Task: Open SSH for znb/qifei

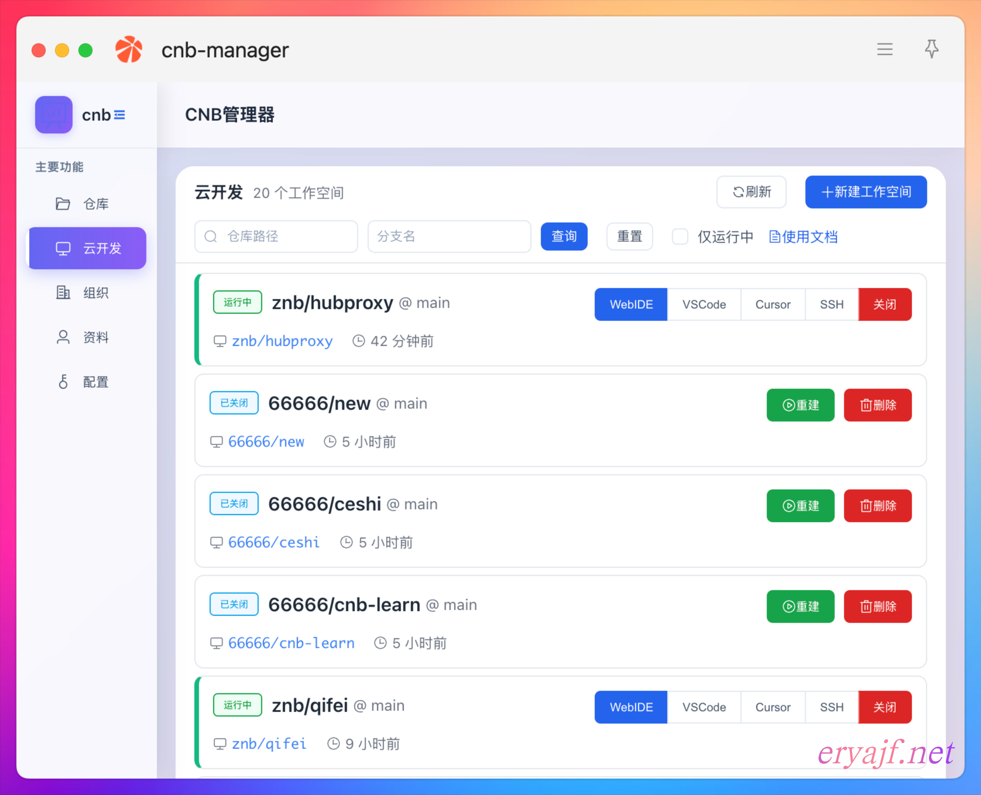Action: (831, 707)
